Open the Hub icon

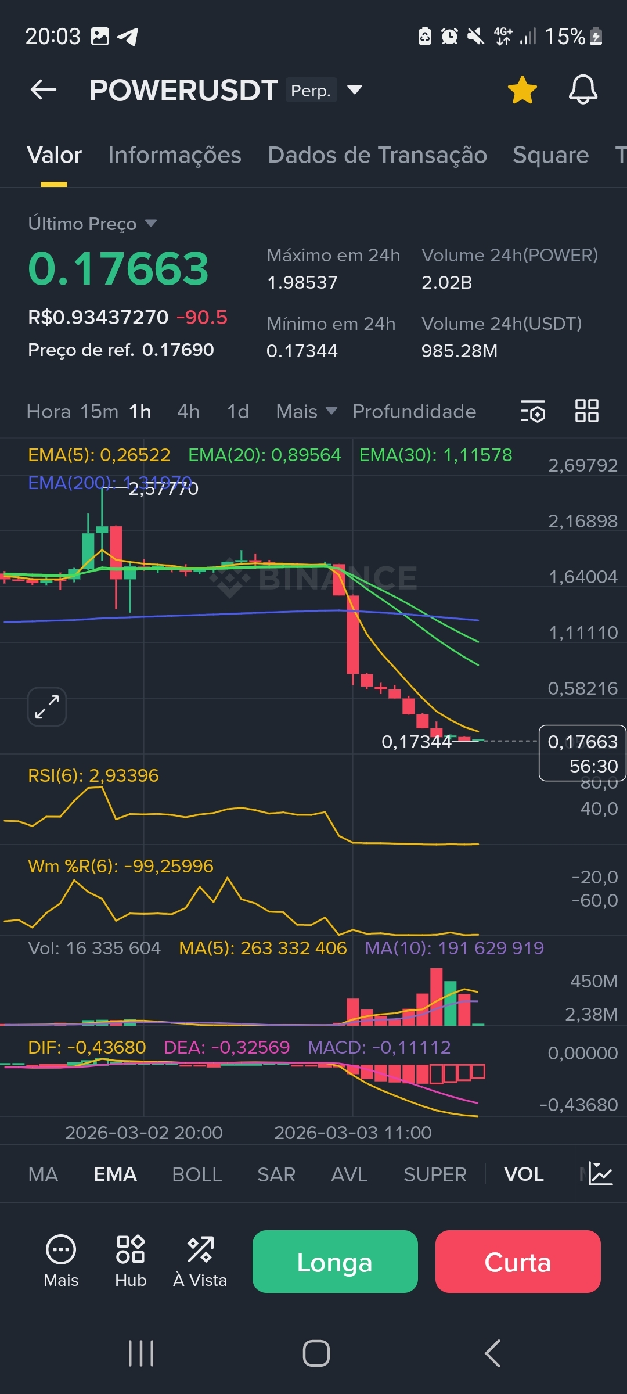point(131,1261)
